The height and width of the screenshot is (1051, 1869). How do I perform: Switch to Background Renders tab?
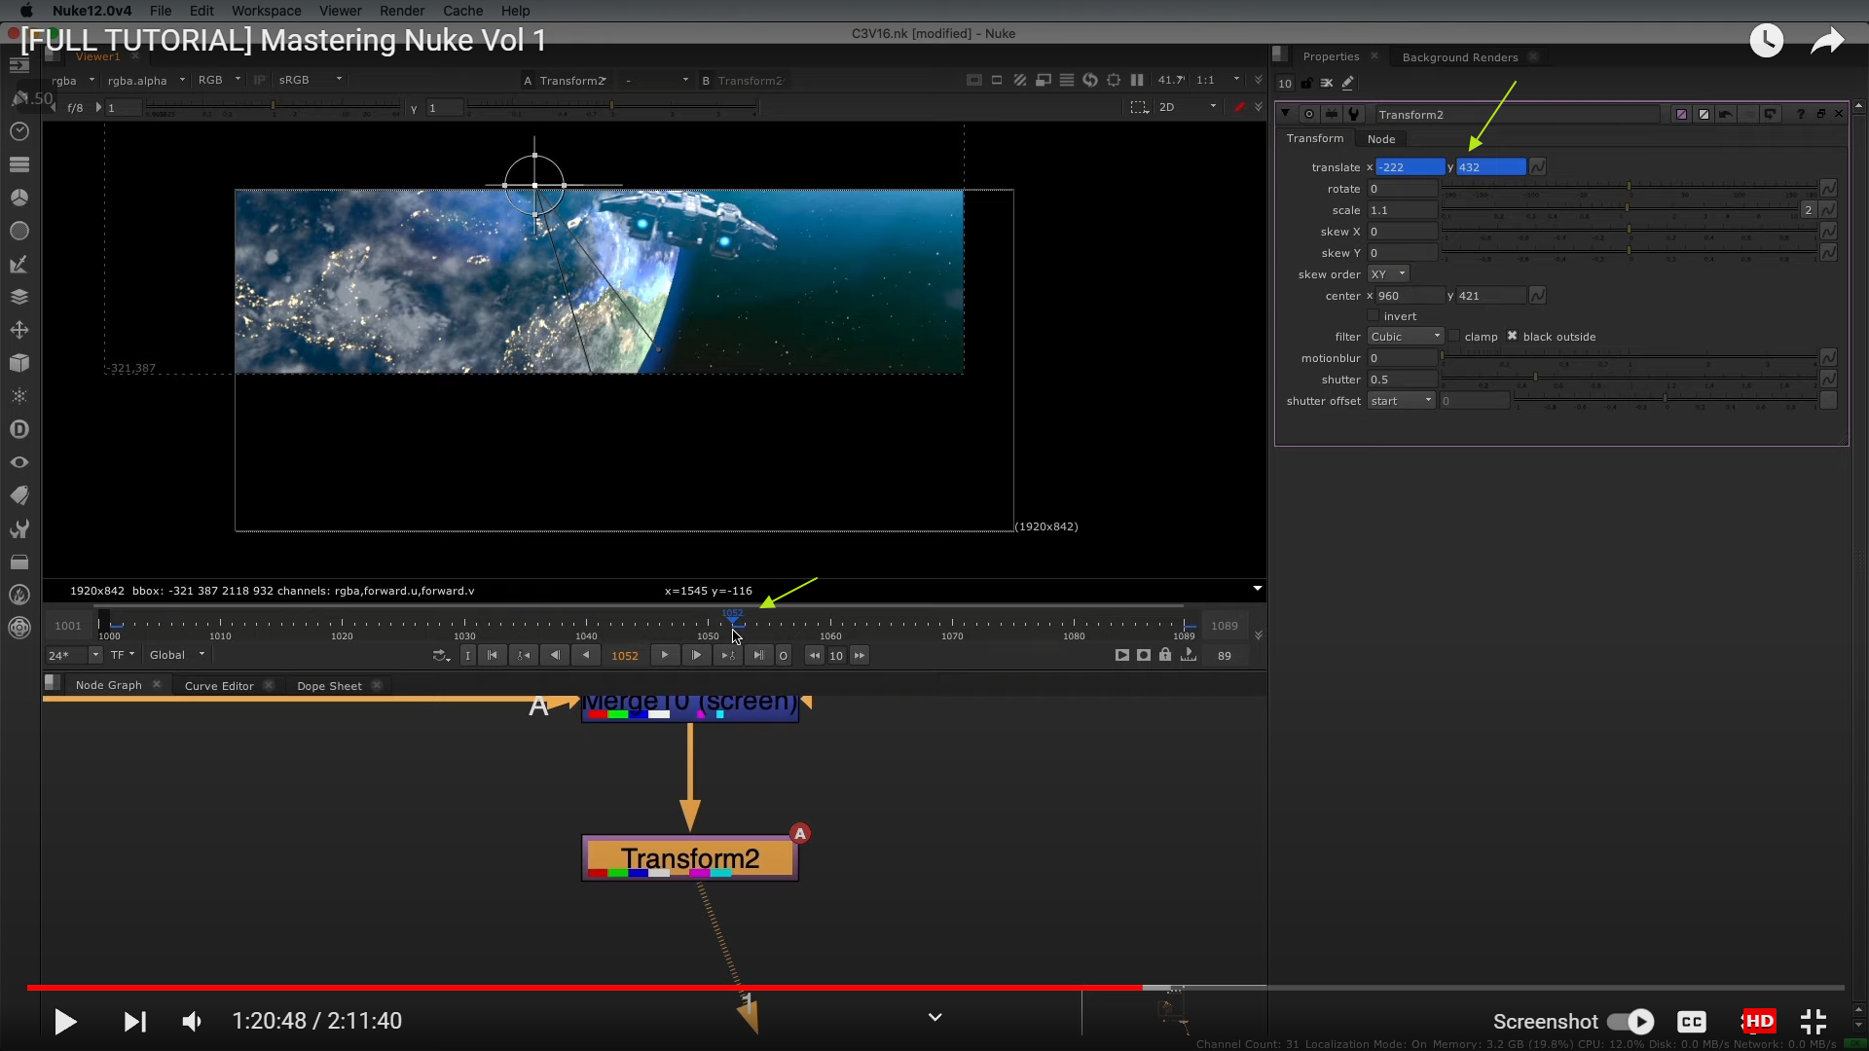click(x=1460, y=57)
